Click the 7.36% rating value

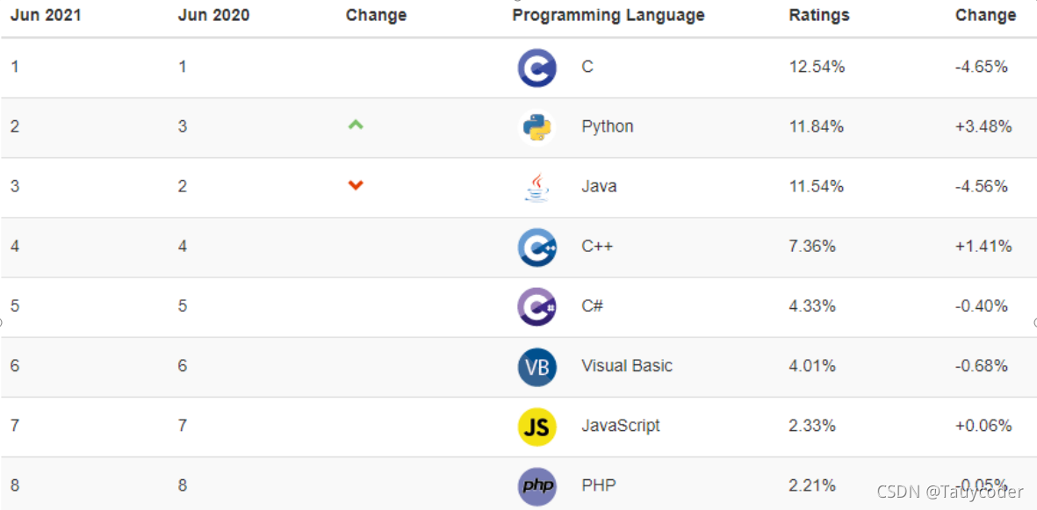(x=812, y=247)
